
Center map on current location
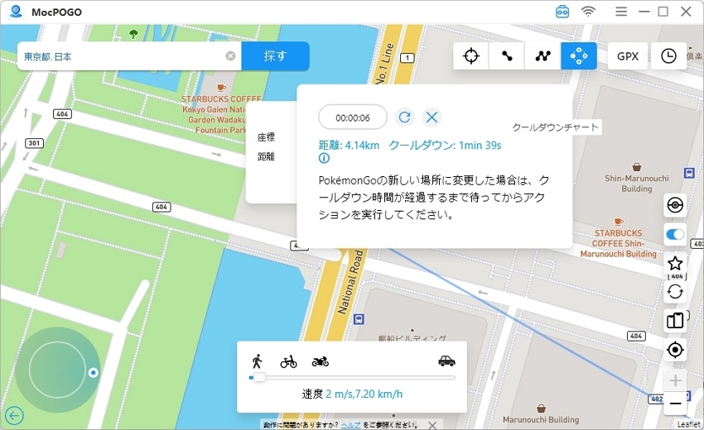[x=675, y=350]
